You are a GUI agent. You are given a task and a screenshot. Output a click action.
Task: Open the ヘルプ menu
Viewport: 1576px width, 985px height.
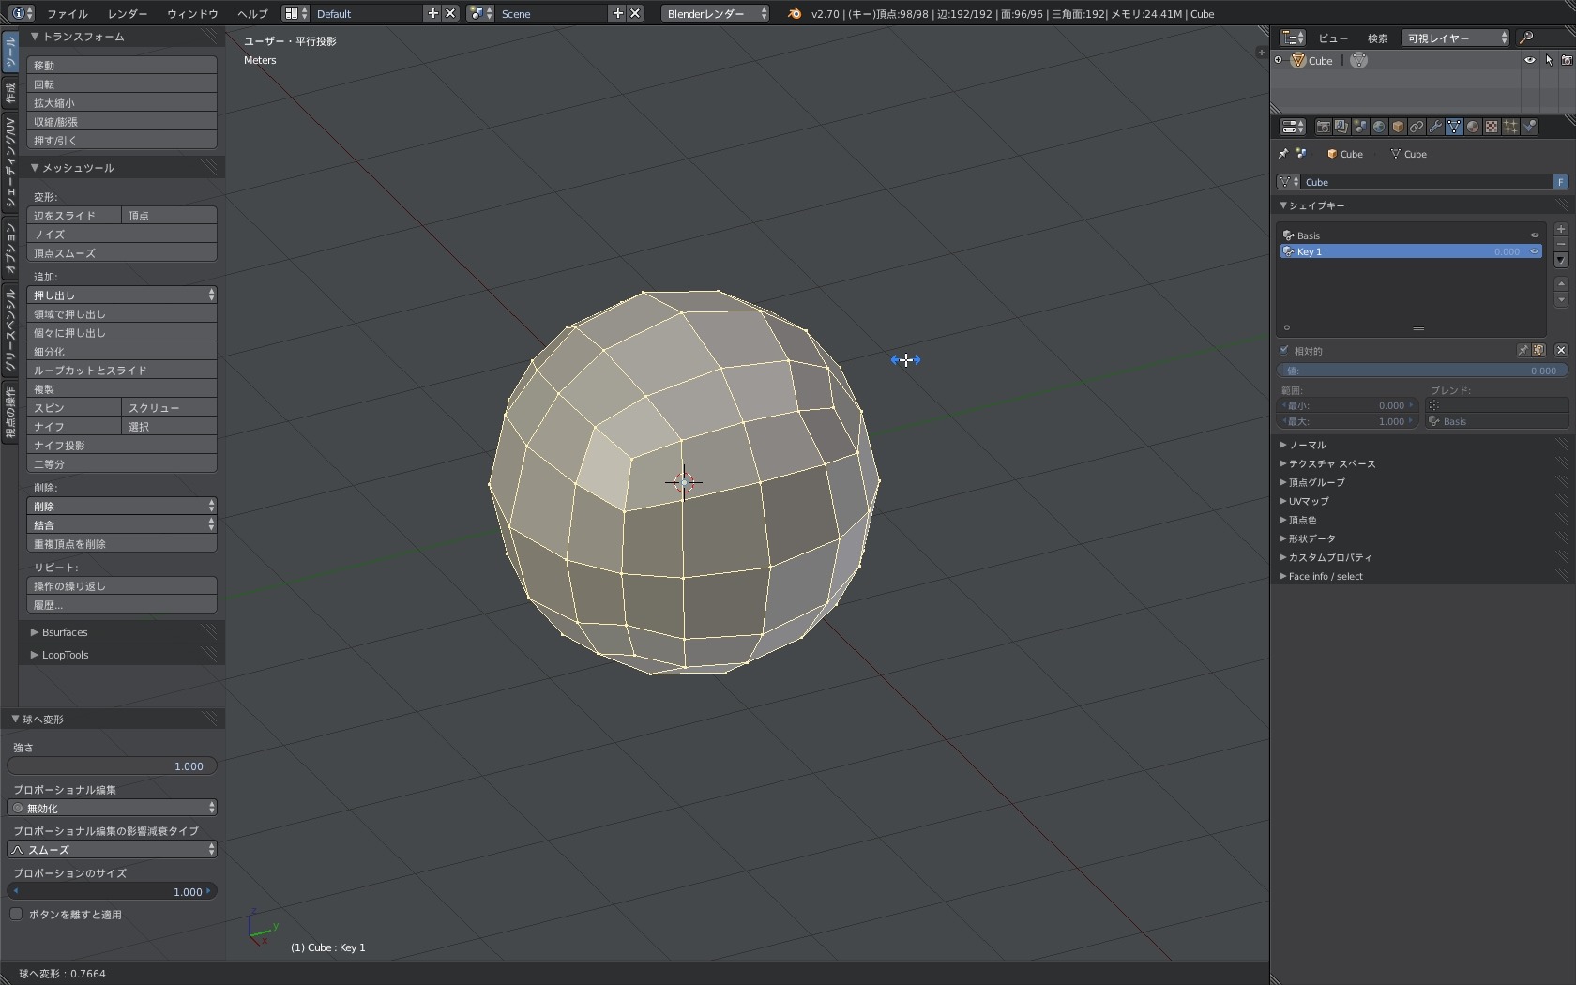click(x=252, y=14)
